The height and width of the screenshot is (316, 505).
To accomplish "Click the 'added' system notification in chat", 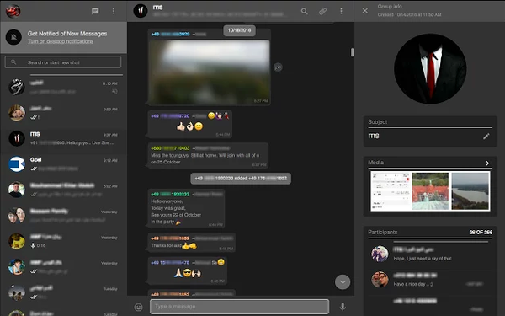I will 241,179.
